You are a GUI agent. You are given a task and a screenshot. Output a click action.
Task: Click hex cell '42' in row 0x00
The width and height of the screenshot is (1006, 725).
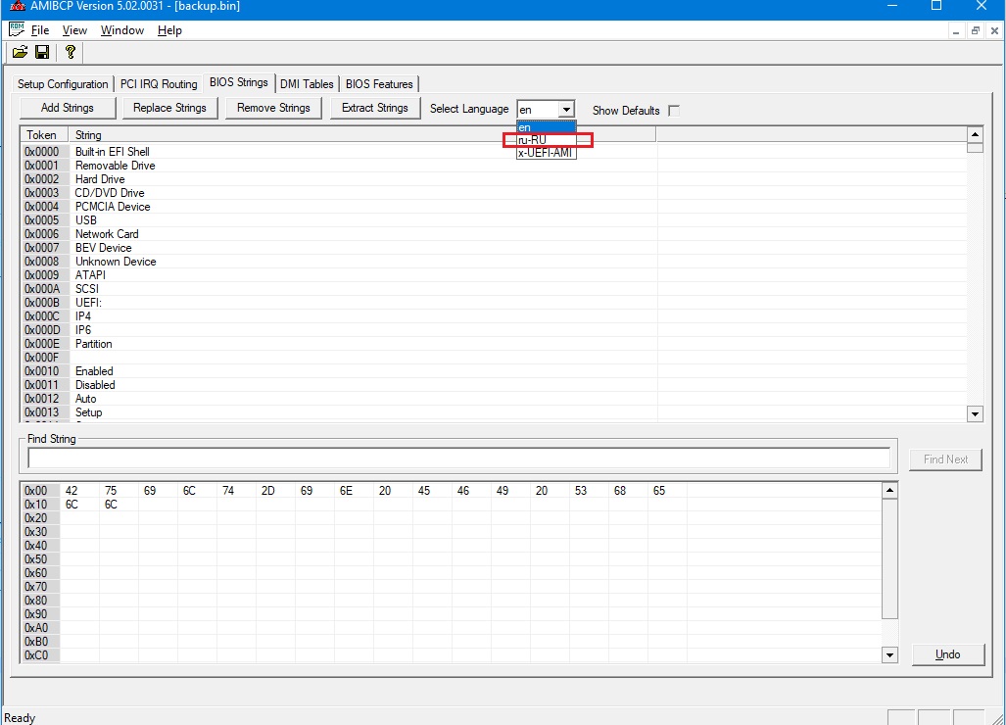tap(79, 491)
